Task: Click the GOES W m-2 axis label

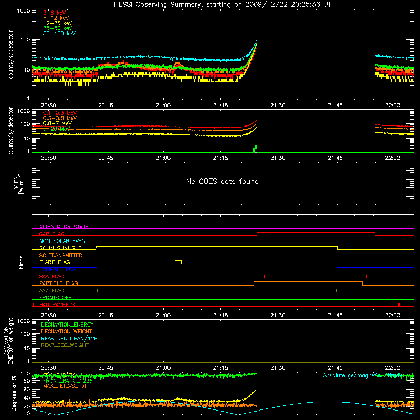Action: 19,183
